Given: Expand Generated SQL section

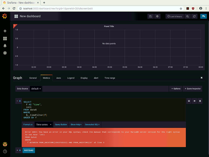Looking at the screenshot, I should tap(92, 125).
